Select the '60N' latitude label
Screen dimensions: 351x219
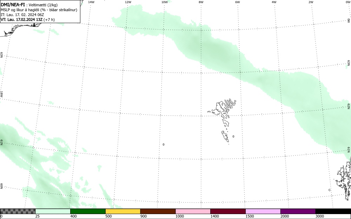coord(1,186)
